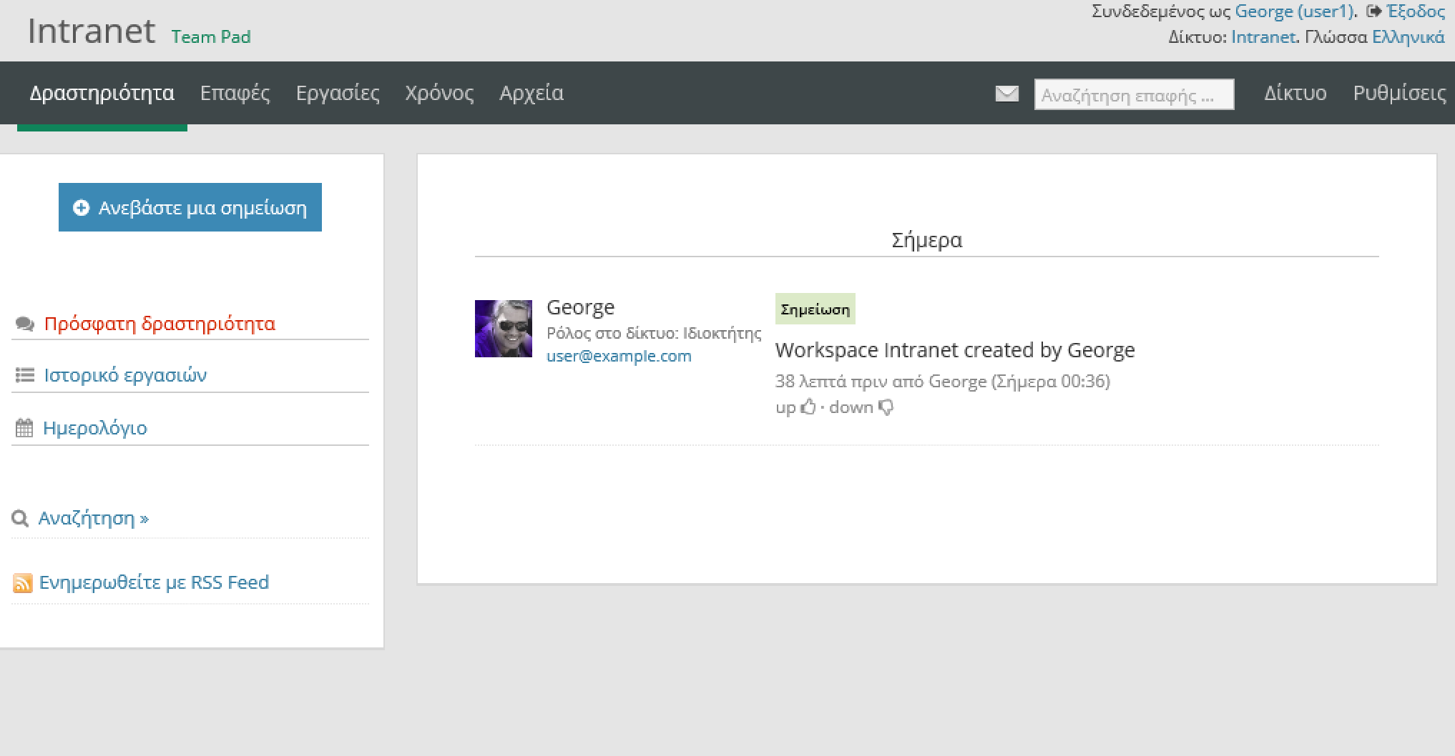Upvote George's note with the thumbs-up icon
This screenshot has height=756, width=1455.
point(809,406)
